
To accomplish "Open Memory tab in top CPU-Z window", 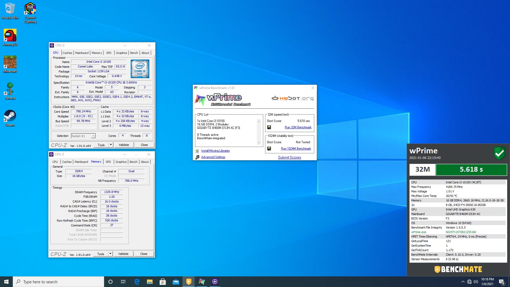I will pos(97,53).
